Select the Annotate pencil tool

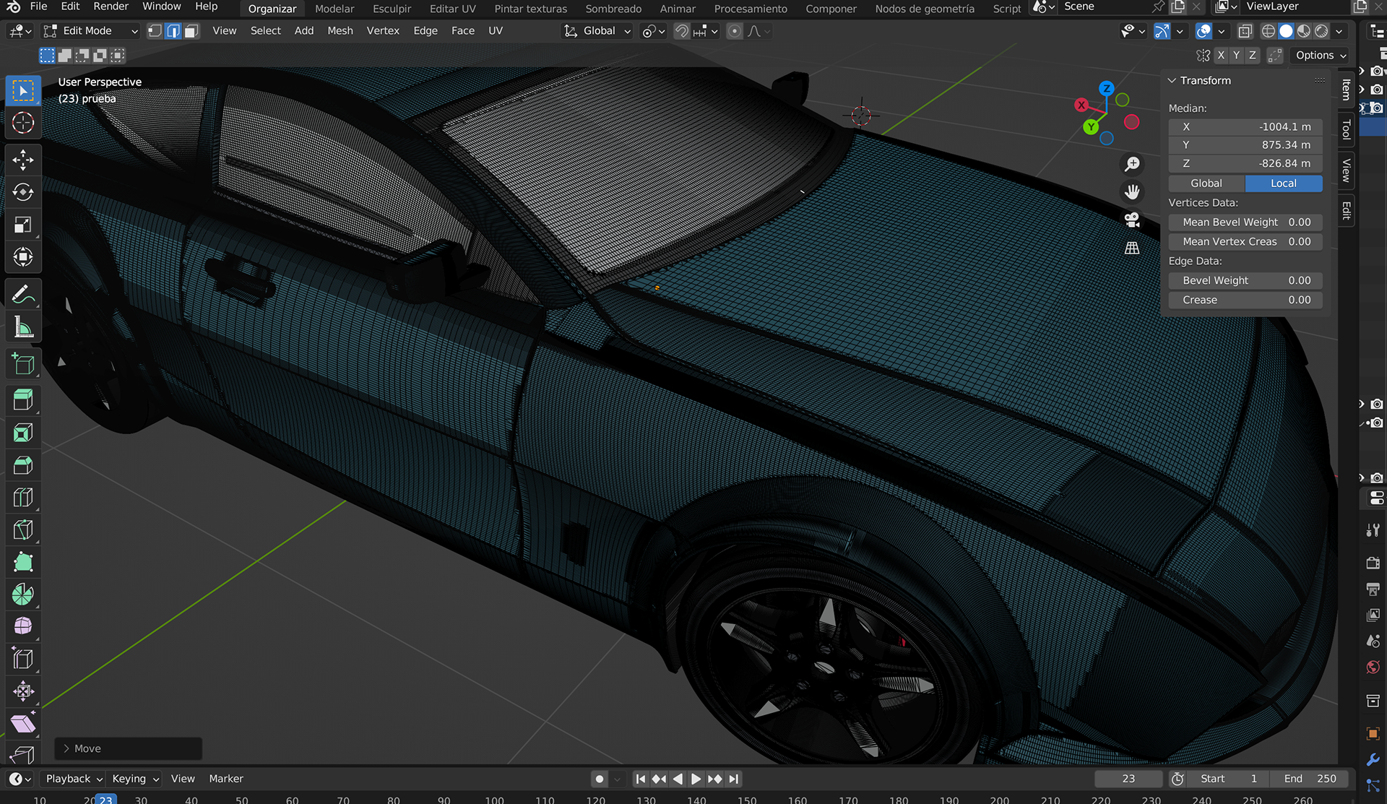(23, 295)
